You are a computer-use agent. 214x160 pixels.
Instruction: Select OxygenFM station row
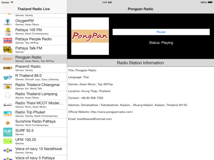[33, 22]
